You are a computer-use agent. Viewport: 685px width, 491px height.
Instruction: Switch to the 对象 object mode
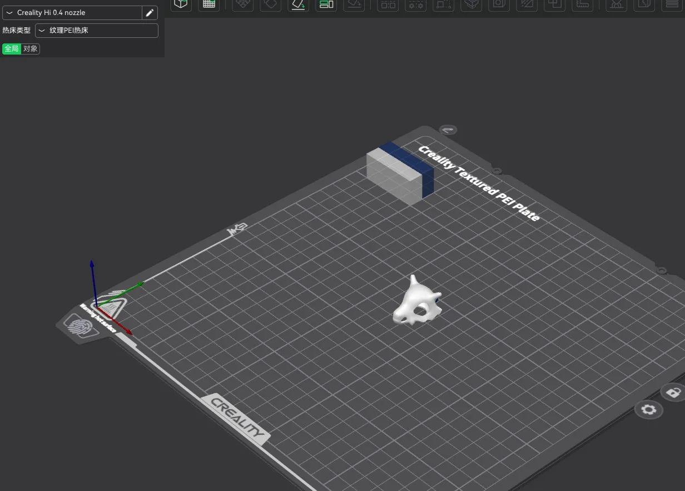coord(31,49)
